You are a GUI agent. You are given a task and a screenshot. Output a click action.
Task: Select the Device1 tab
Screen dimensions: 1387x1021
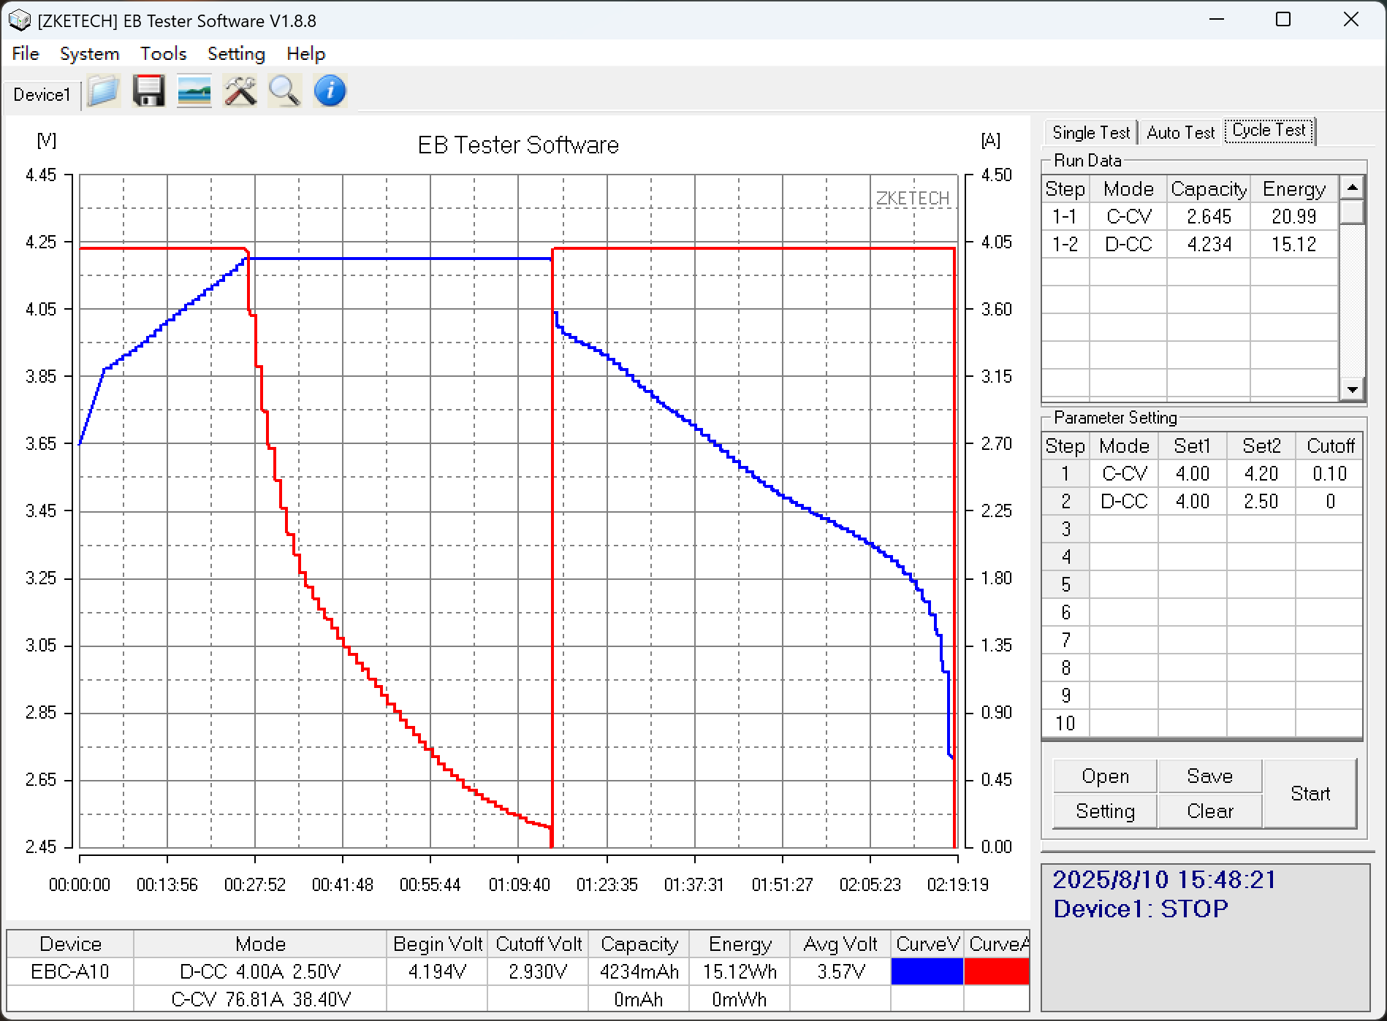[x=42, y=95]
